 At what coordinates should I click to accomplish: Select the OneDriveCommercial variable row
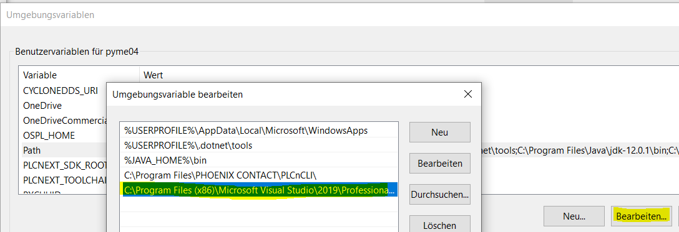coord(64,120)
